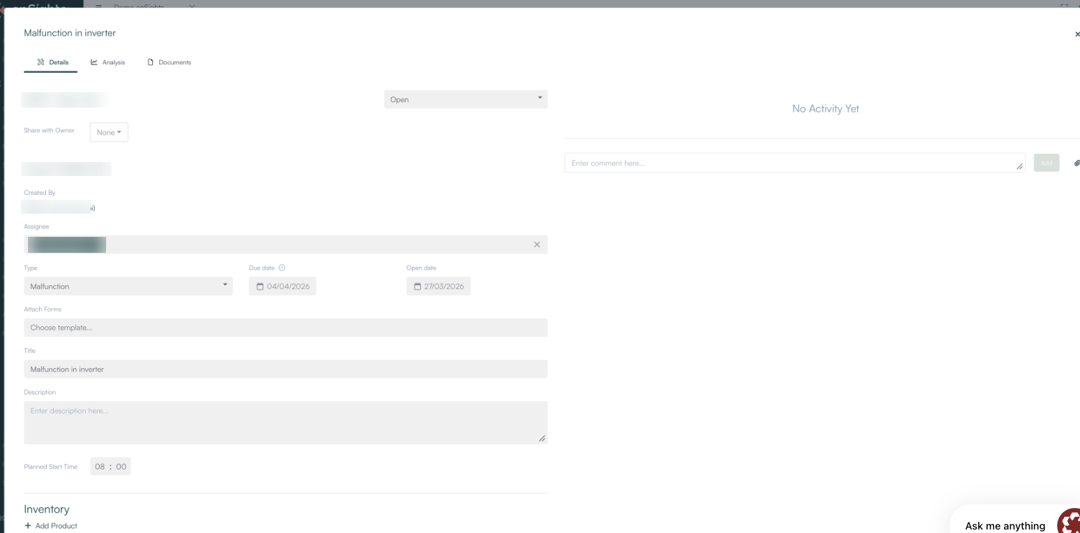Screen dimensions: 1080x533
Task: Open the Ask me anything chat
Action: pos(1005,526)
